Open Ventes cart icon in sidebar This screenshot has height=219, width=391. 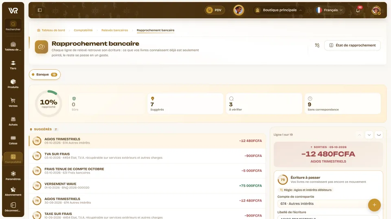[x=13, y=103]
